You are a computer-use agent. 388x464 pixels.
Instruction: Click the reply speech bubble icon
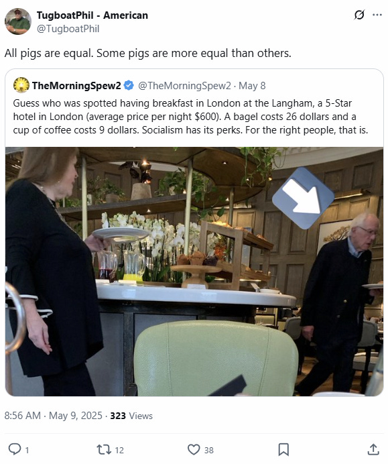(14, 449)
